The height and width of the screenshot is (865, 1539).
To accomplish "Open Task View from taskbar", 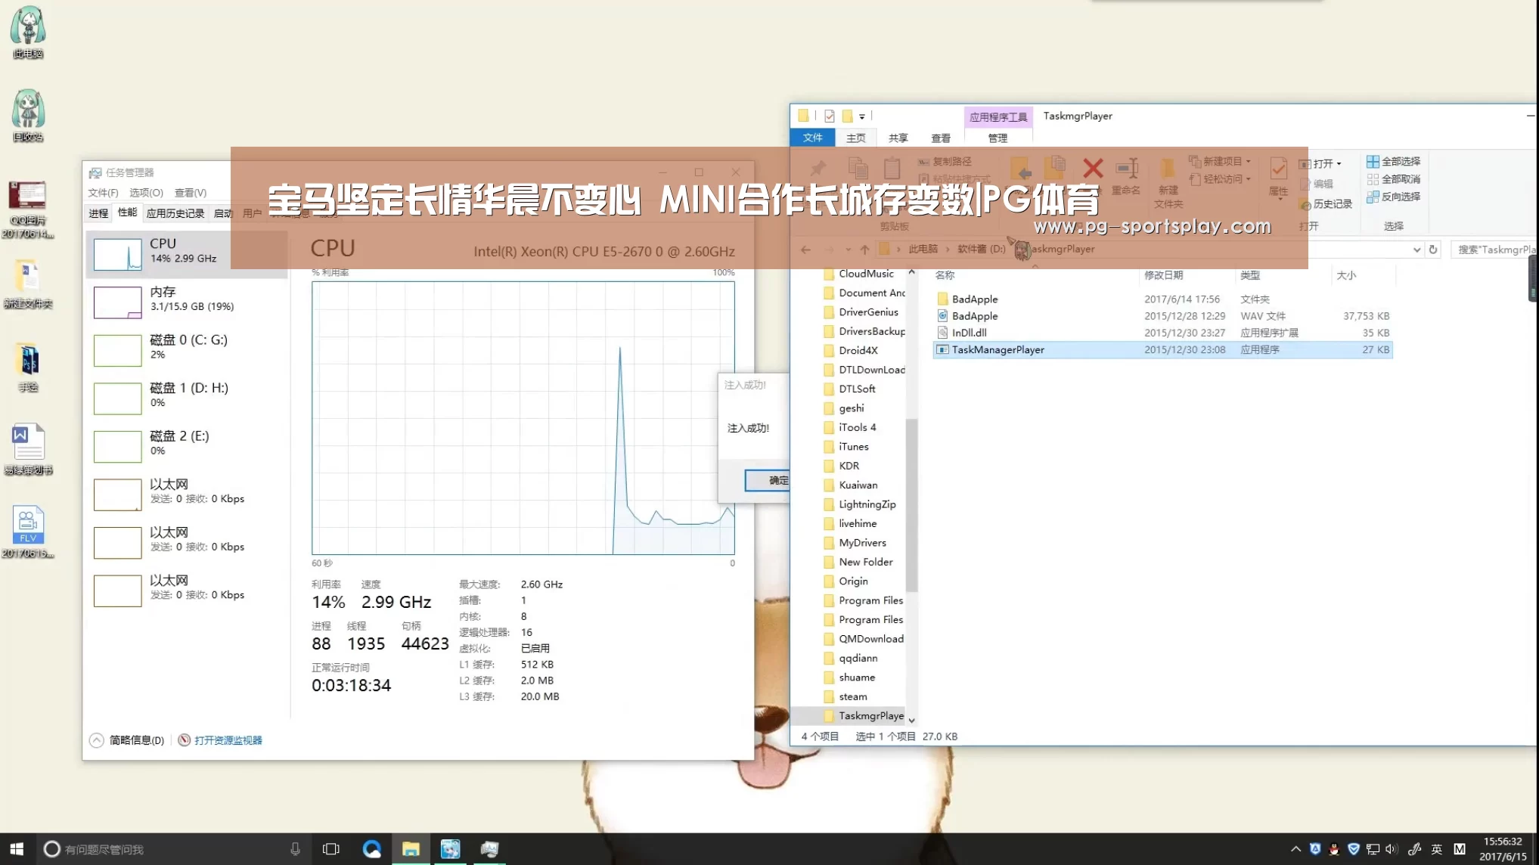I will click(330, 849).
